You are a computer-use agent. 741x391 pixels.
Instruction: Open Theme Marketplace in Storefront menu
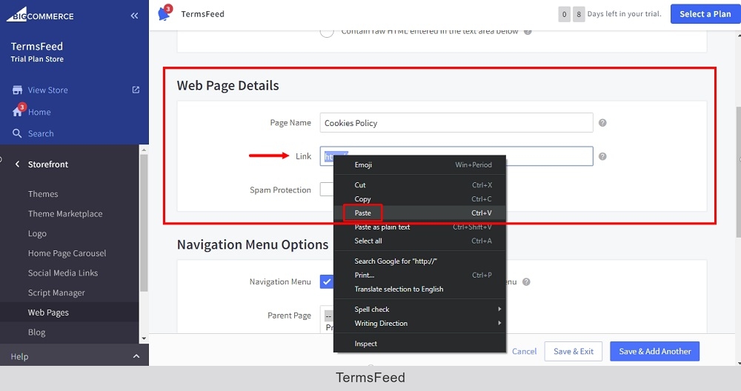pos(65,214)
